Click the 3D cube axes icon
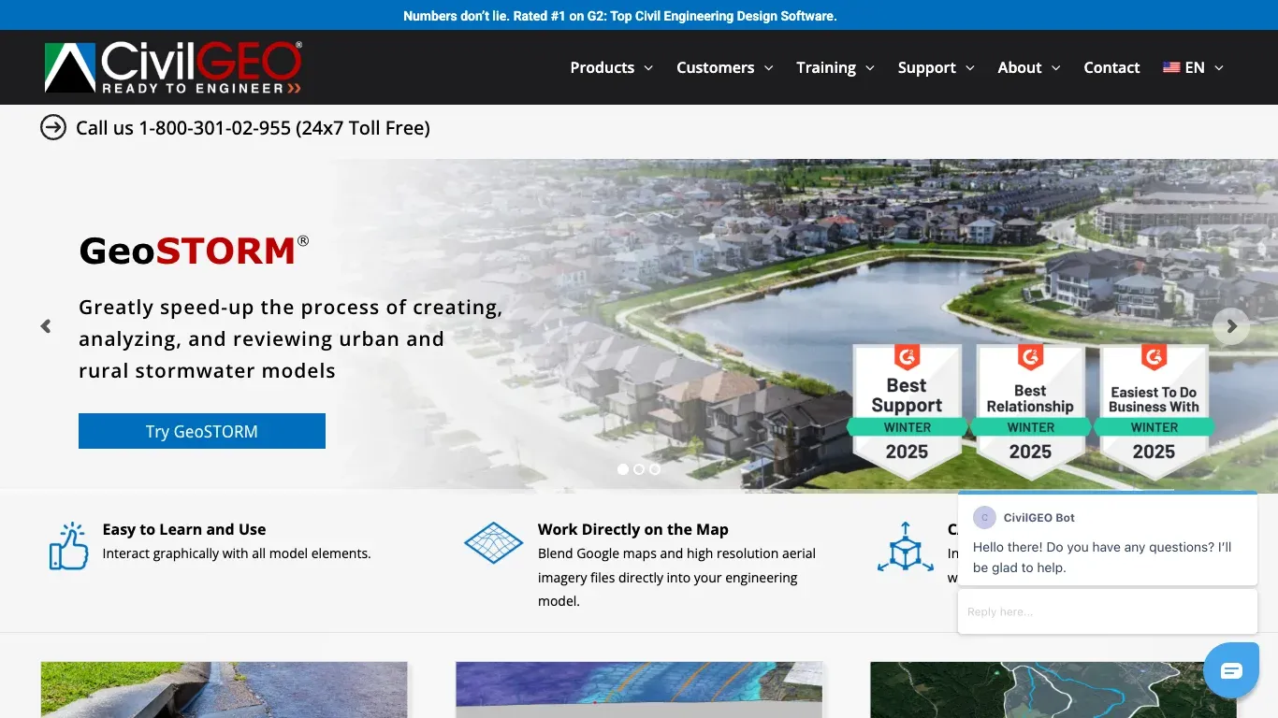This screenshot has height=718, width=1278. tap(905, 547)
